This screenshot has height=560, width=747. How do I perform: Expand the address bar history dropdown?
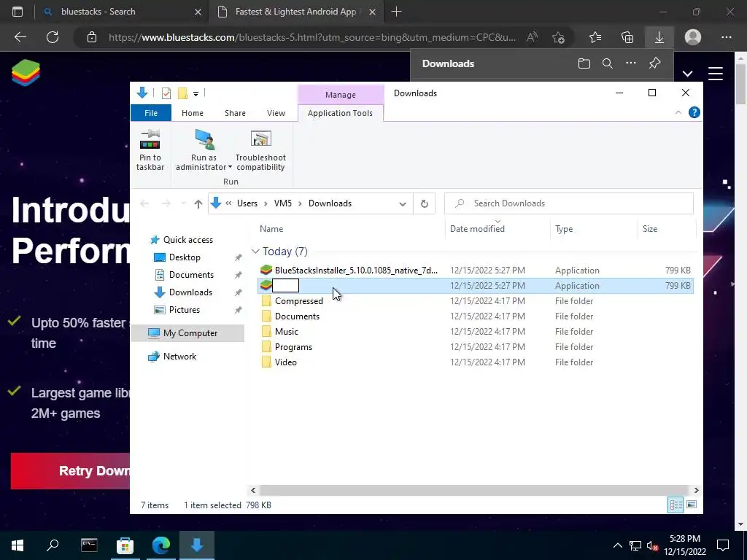pyautogui.click(x=403, y=204)
